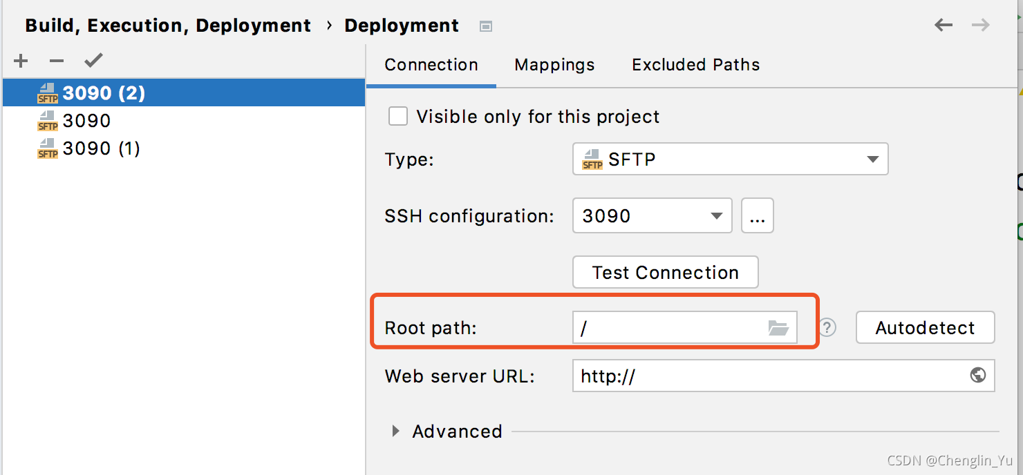Open the Excluded Paths tab

696,65
